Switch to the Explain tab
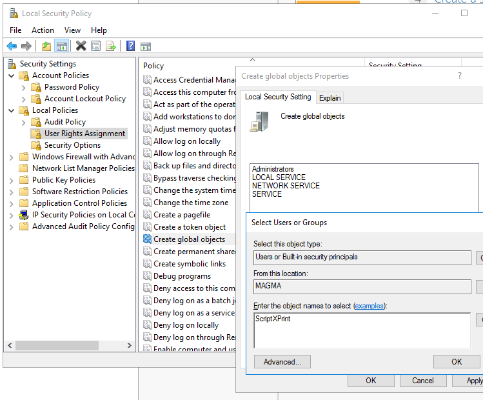Screen dimensions: 483x400 pyautogui.click(x=330, y=98)
